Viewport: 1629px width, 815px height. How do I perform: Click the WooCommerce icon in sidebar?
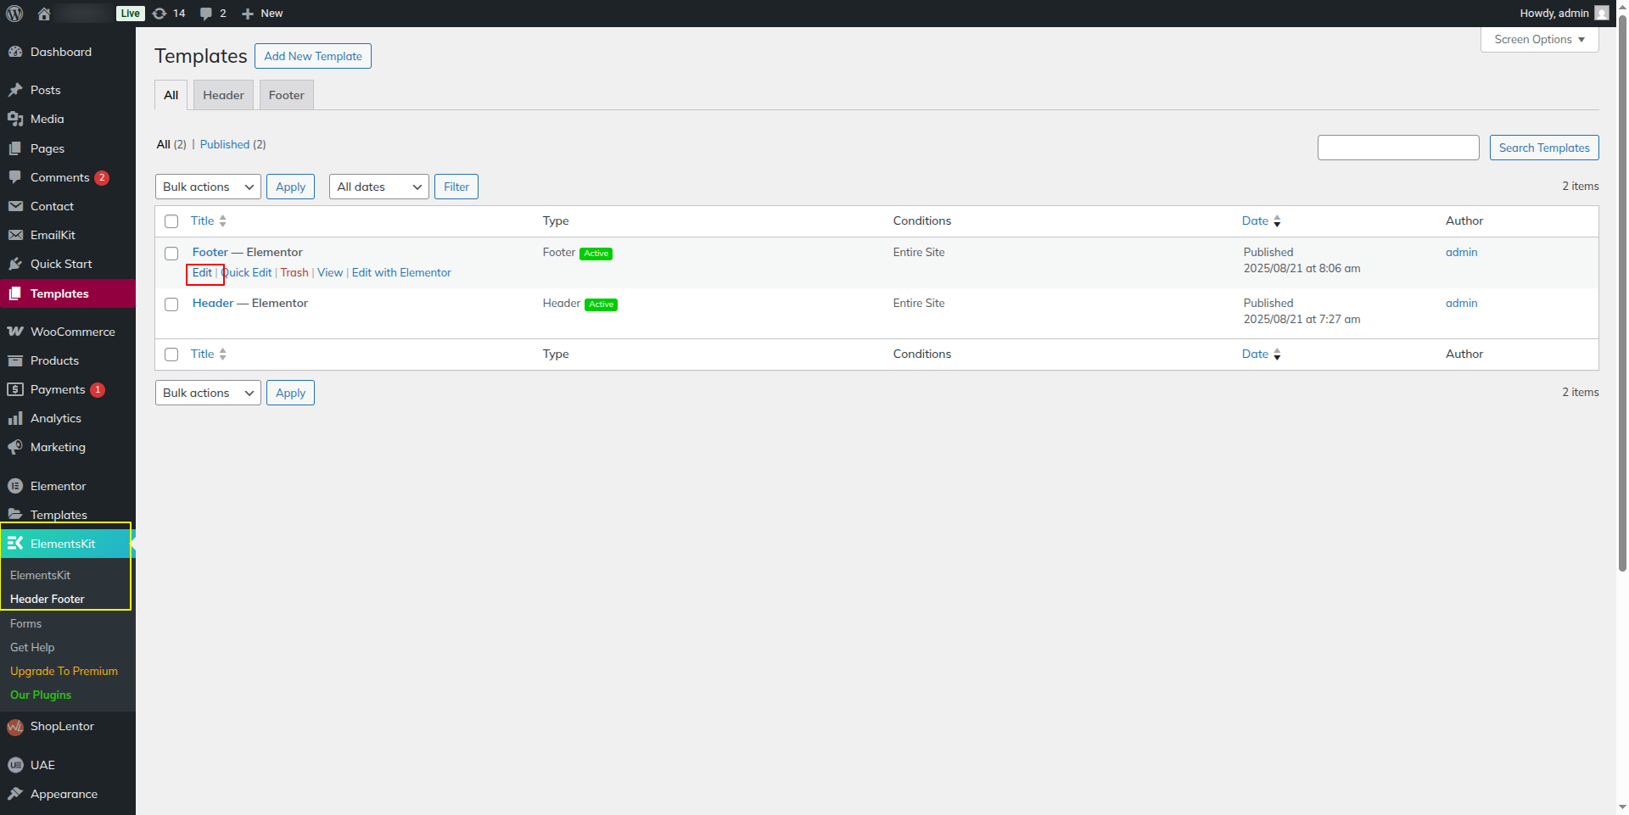[x=15, y=332]
